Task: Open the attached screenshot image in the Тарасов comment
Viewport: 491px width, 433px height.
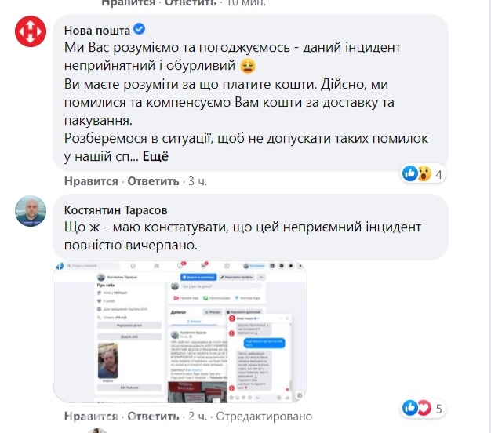Action: 180,332
